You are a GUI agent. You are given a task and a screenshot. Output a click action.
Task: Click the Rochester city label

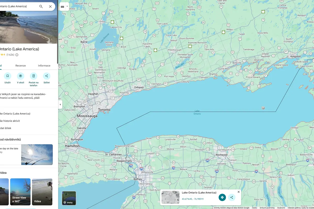coord(222,155)
